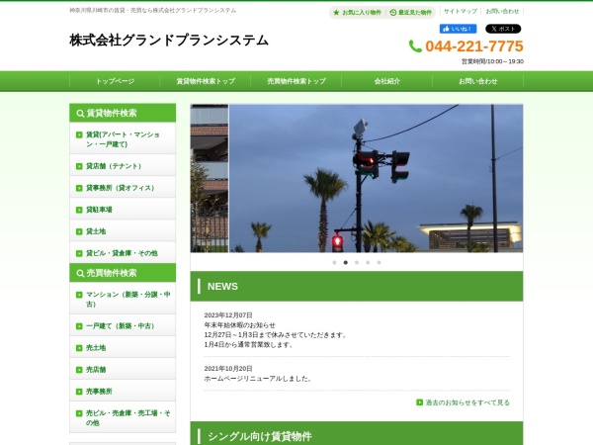
Task: Click the arrow icon next to 売事務所
Action: click(x=79, y=392)
